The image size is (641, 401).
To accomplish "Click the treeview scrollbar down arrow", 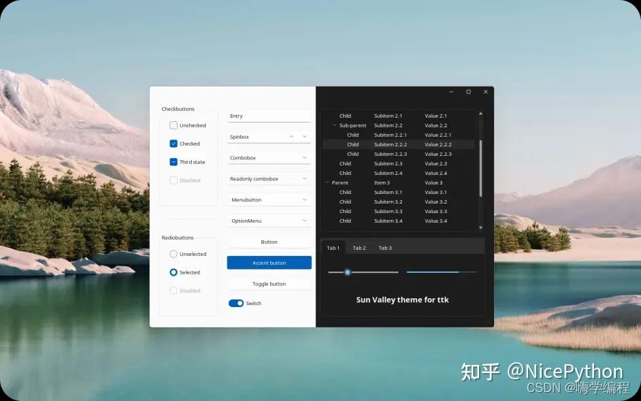I will coord(480,227).
